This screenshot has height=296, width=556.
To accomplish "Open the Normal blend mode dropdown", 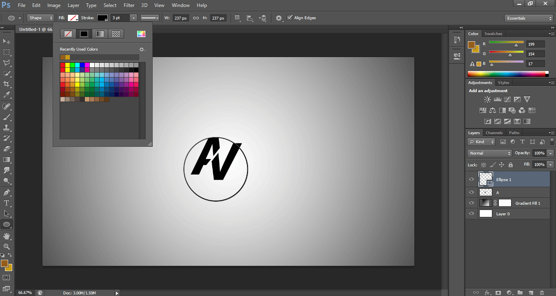I will [x=489, y=153].
